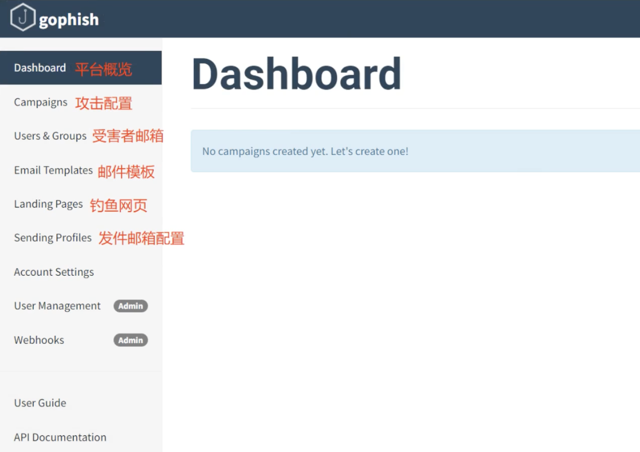The width and height of the screenshot is (640, 452).
Task: Click the "No campaigns created yet" banner
Action: pyautogui.click(x=305, y=151)
